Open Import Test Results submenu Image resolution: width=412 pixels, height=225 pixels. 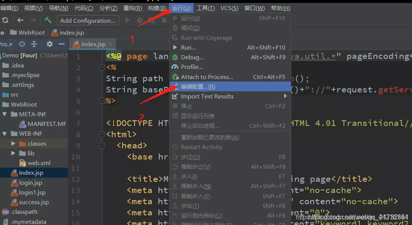[x=230, y=96]
